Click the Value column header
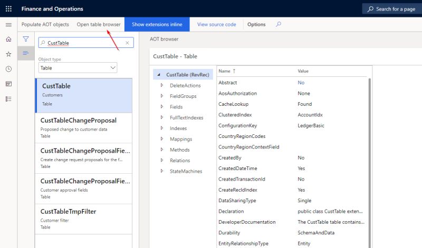422x248 pixels. point(303,71)
